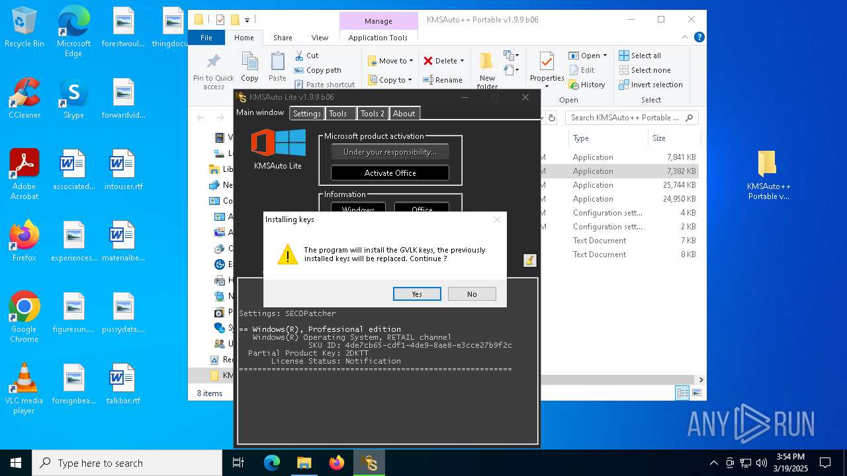Open Application Tools ribbon tab
This screenshot has width=847, height=476.
tap(378, 38)
